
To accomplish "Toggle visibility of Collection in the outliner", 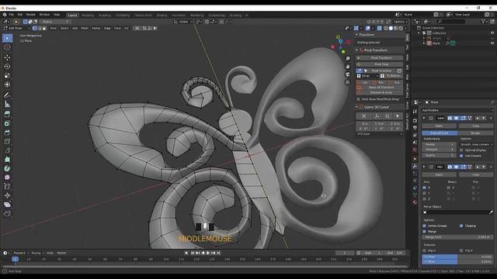I will tap(492, 33).
